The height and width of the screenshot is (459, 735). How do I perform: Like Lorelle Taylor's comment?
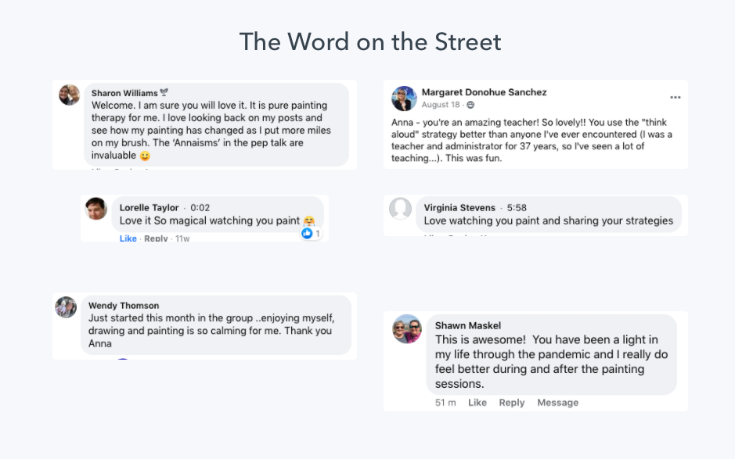tap(128, 238)
